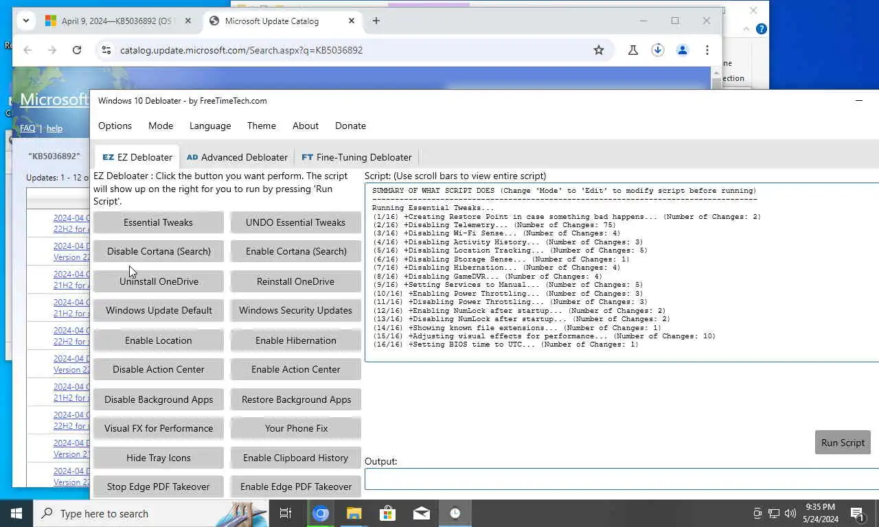
Task: Open Task View on taskbar
Action: [286, 513]
